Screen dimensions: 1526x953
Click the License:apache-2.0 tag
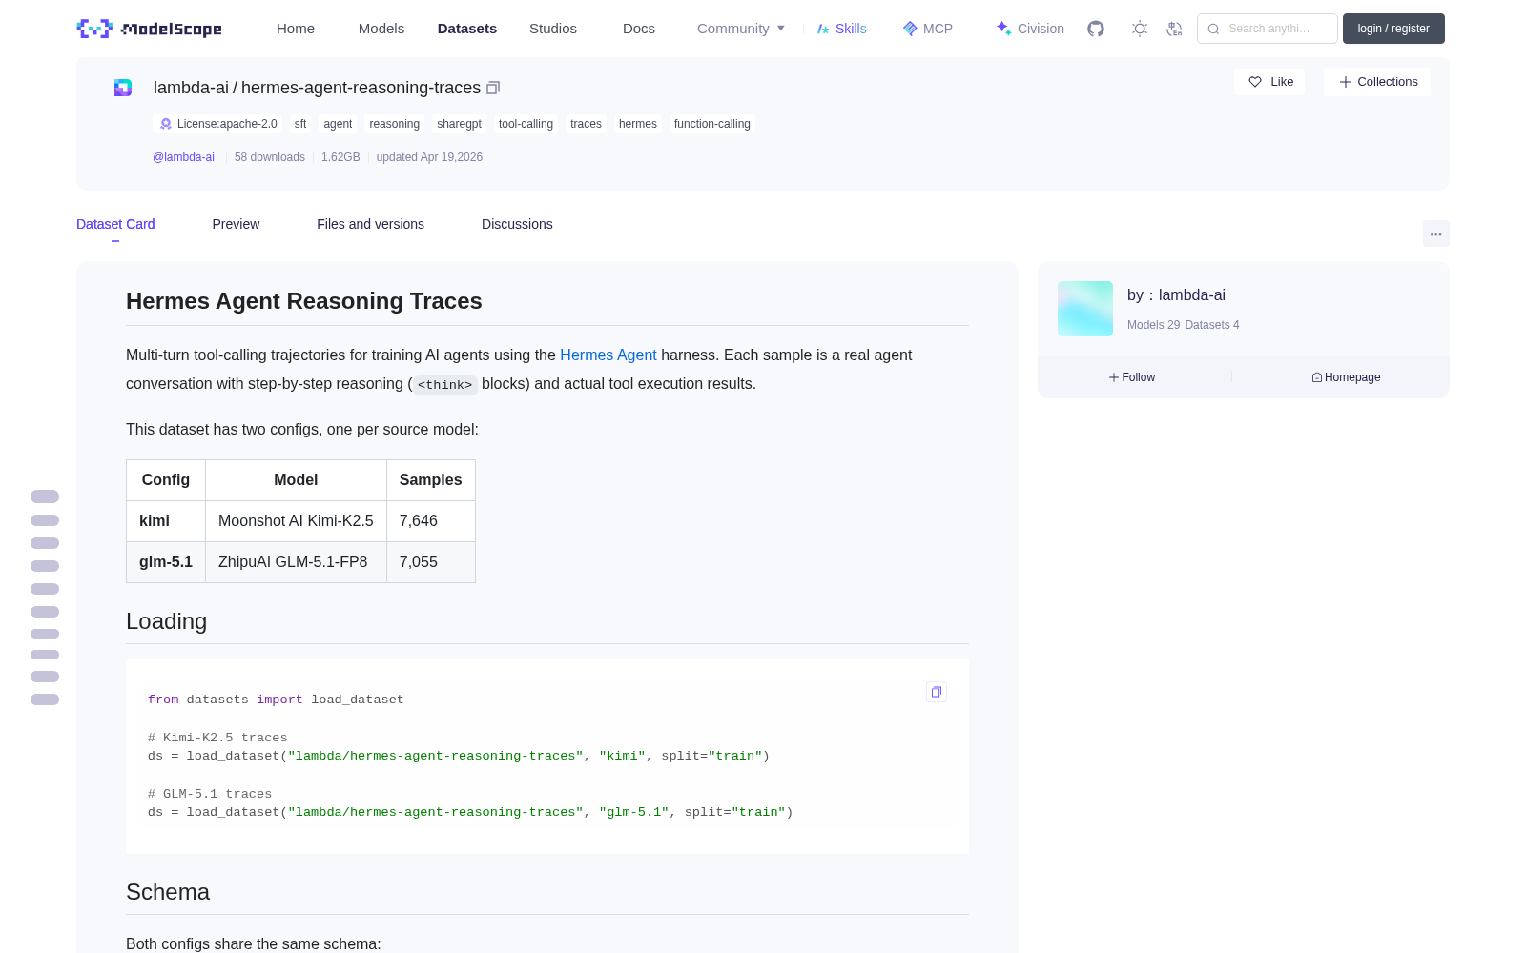click(x=218, y=124)
